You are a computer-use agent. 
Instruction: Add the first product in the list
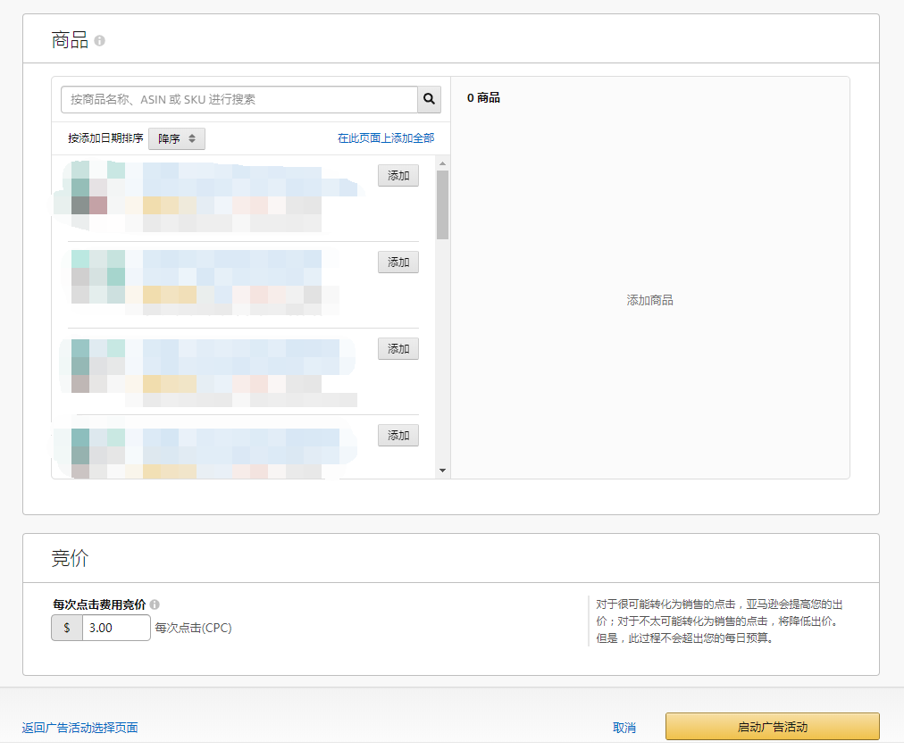398,176
